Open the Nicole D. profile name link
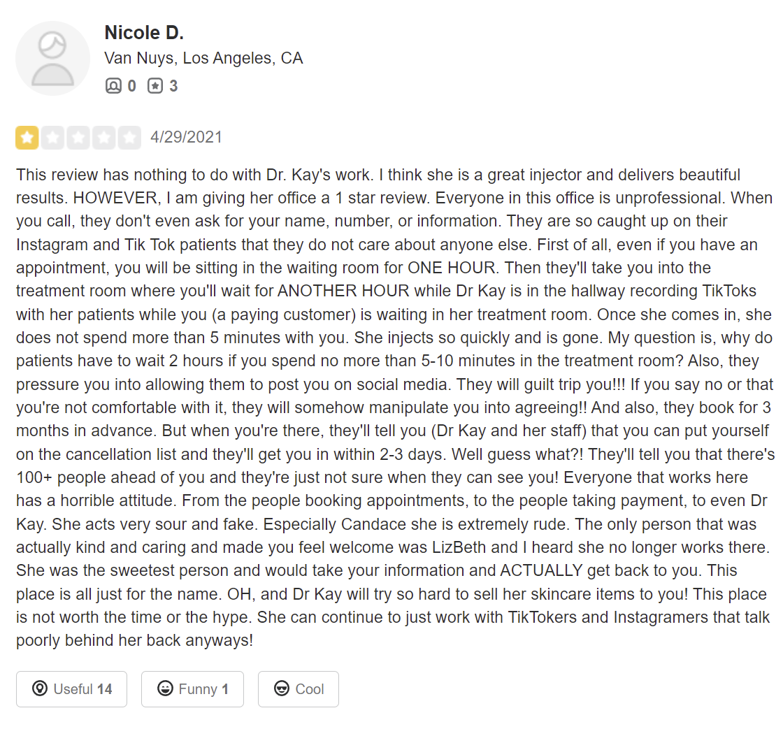The image size is (776, 736). pyautogui.click(x=144, y=33)
